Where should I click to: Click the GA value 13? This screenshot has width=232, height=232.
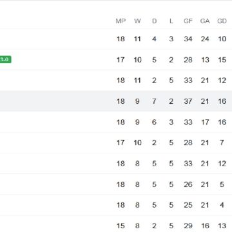pyautogui.click(x=205, y=60)
